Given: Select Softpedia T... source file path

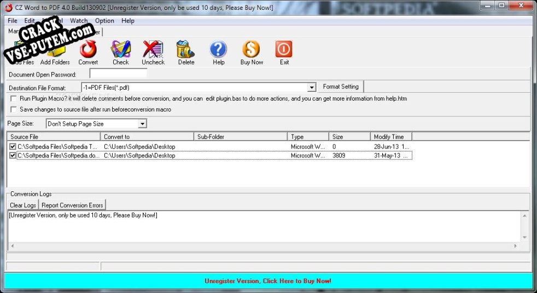Looking at the screenshot, I should click(57, 146).
